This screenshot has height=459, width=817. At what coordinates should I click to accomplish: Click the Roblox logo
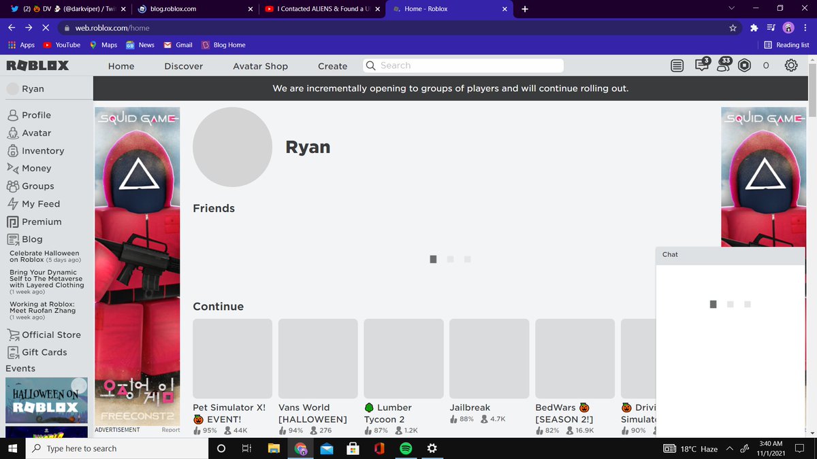tap(37, 66)
